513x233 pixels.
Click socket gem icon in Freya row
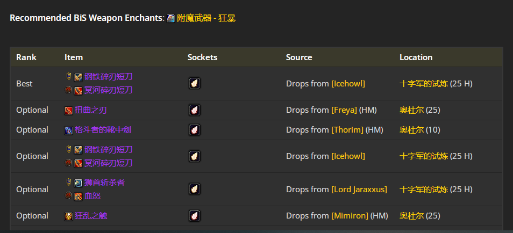coord(195,110)
